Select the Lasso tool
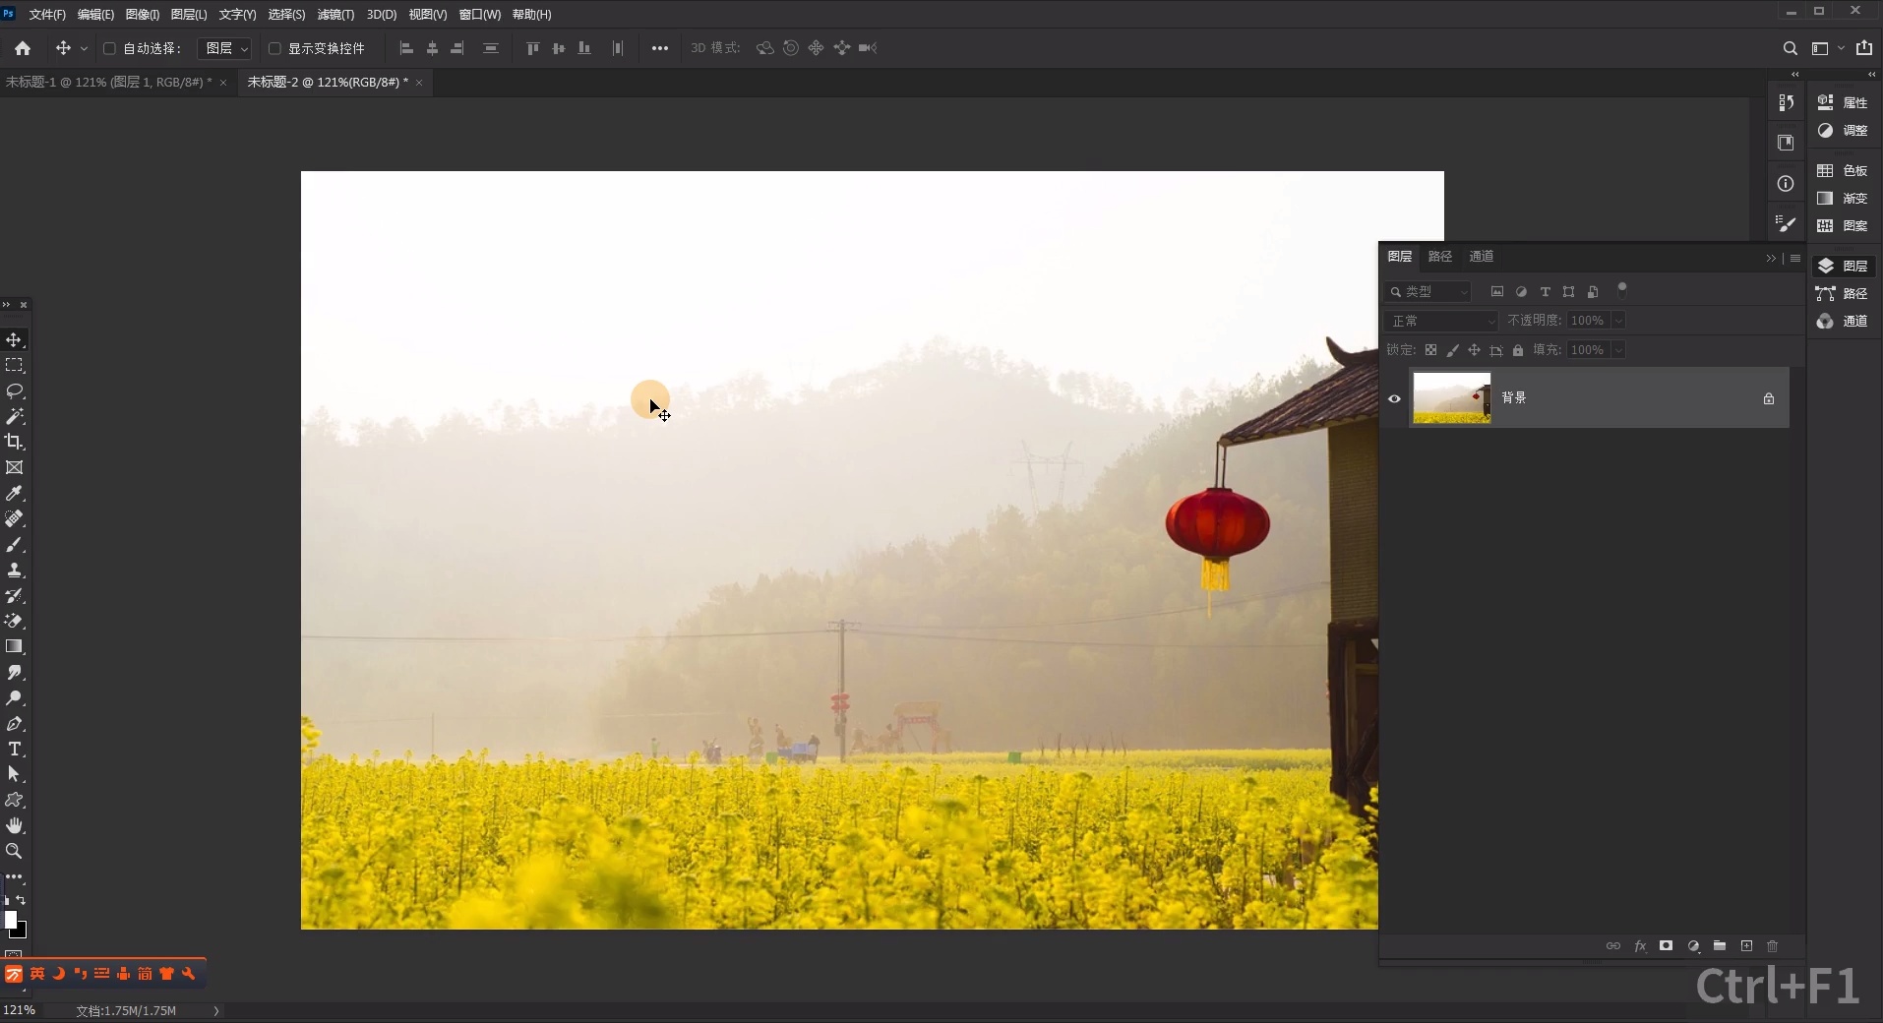This screenshot has height=1023, width=1883. pos(14,391)
